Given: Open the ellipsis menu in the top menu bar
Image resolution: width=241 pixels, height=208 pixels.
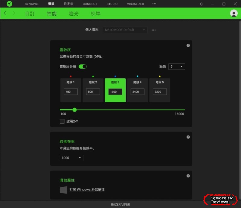Looking at the screenshot, I should click(x=154, y=4).
